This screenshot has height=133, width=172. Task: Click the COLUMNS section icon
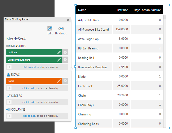(8, 110)
